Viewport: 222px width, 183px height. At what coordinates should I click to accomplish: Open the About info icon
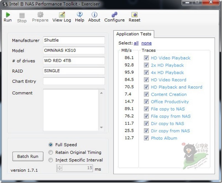[x=94, y=14]
